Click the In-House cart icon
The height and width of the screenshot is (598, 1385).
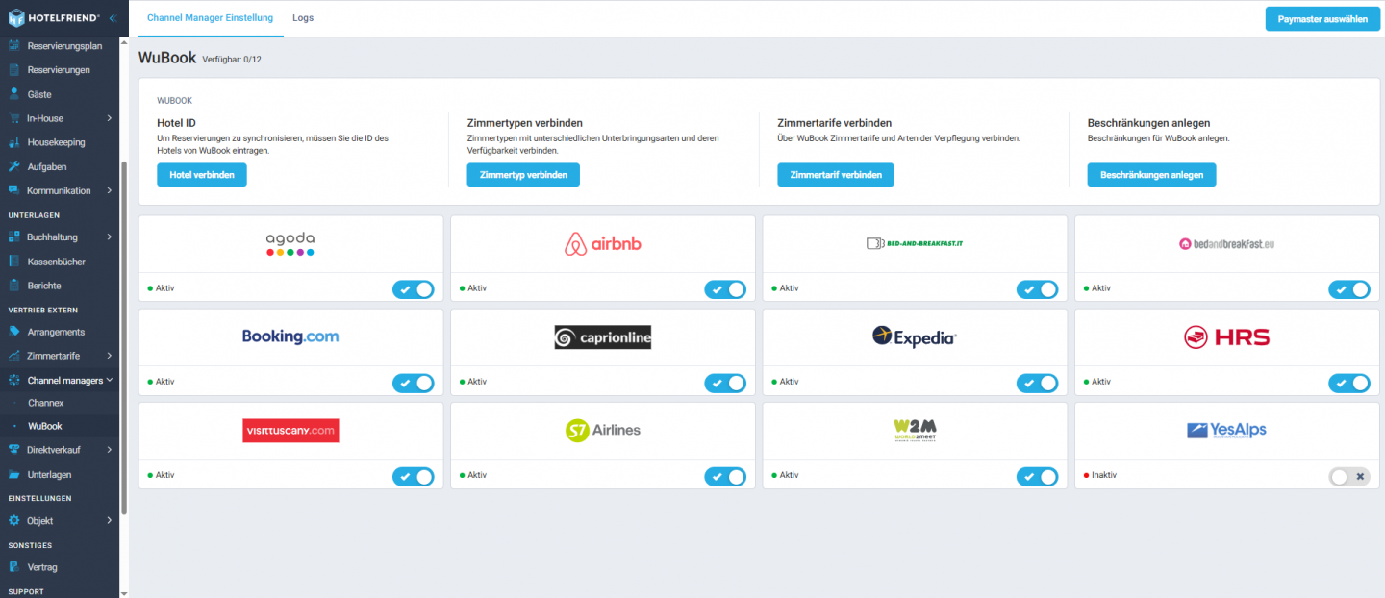tap(14, 118)
